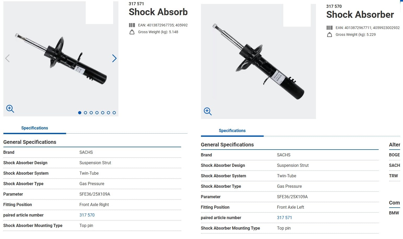Go to next image with right arrow

114,58
